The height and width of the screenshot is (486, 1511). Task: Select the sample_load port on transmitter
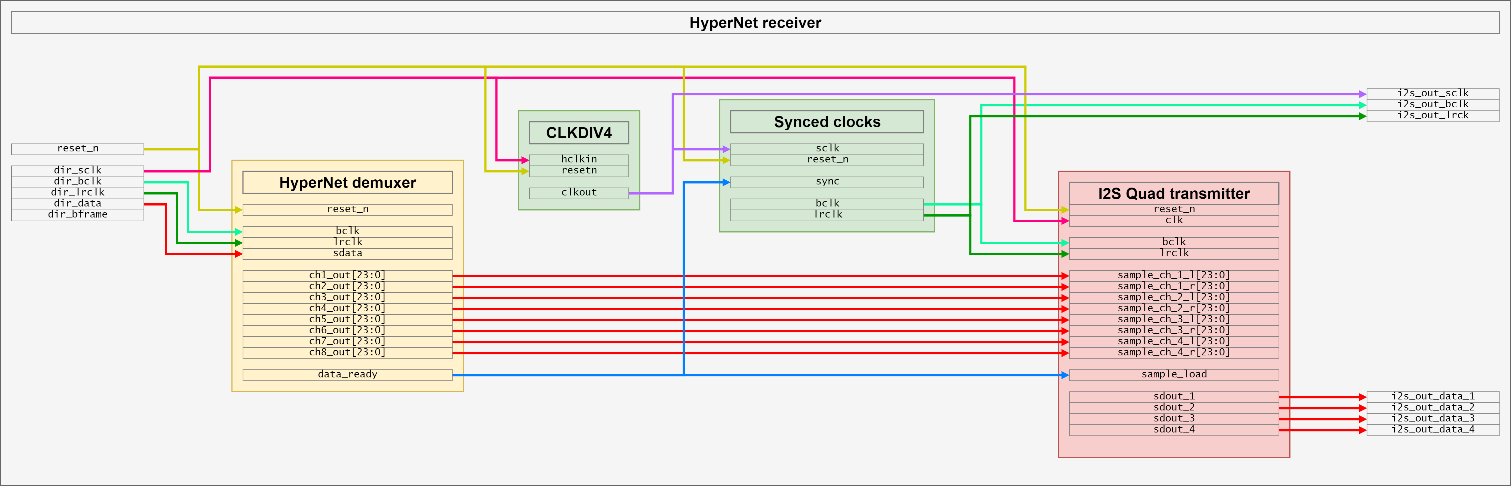coord(1174,375)
